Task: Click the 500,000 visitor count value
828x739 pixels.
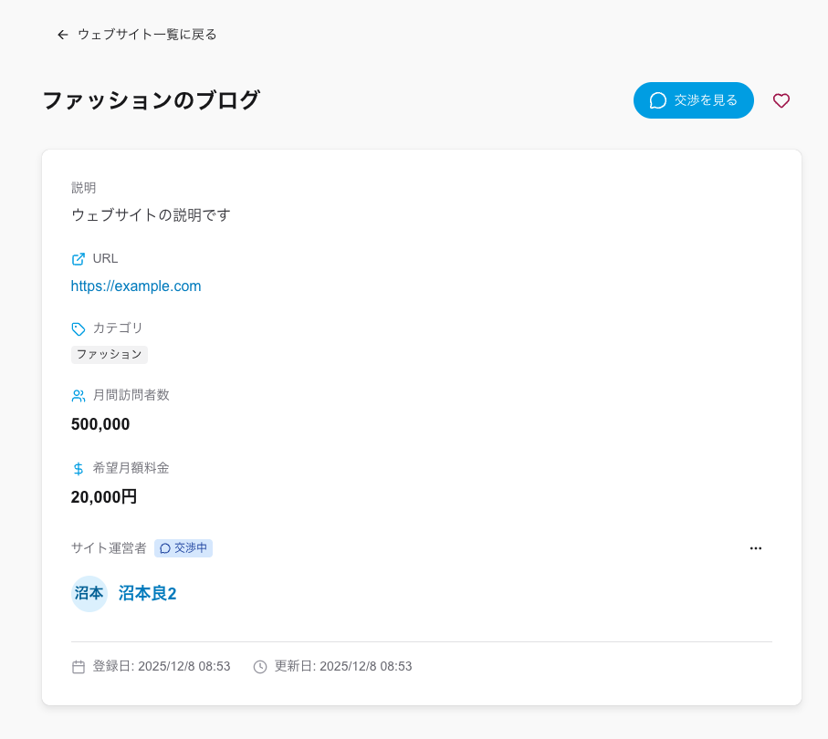Action: (100, 423)
